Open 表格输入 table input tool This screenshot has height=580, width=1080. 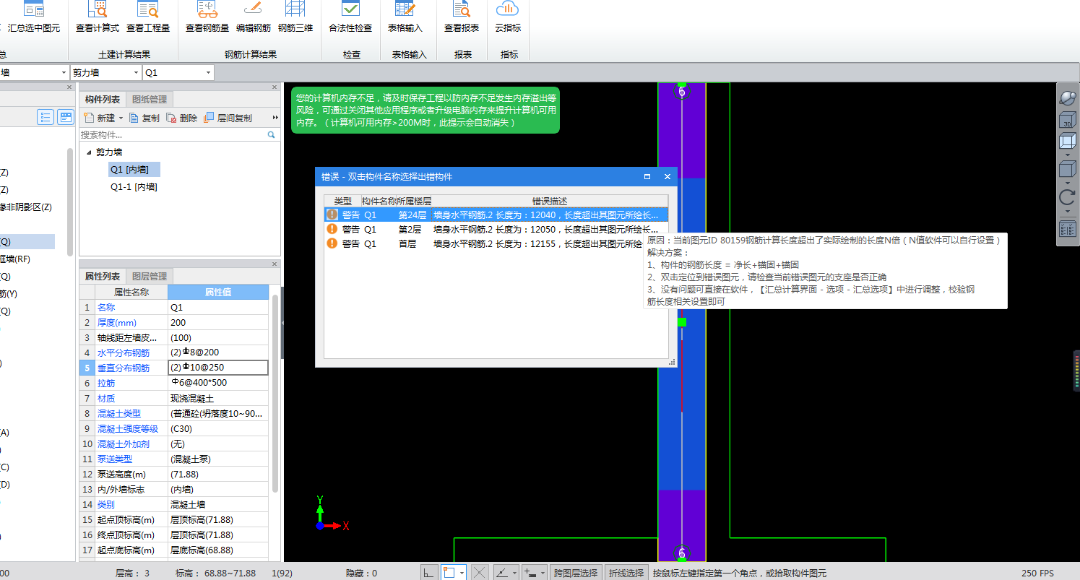tap(405, 18)
